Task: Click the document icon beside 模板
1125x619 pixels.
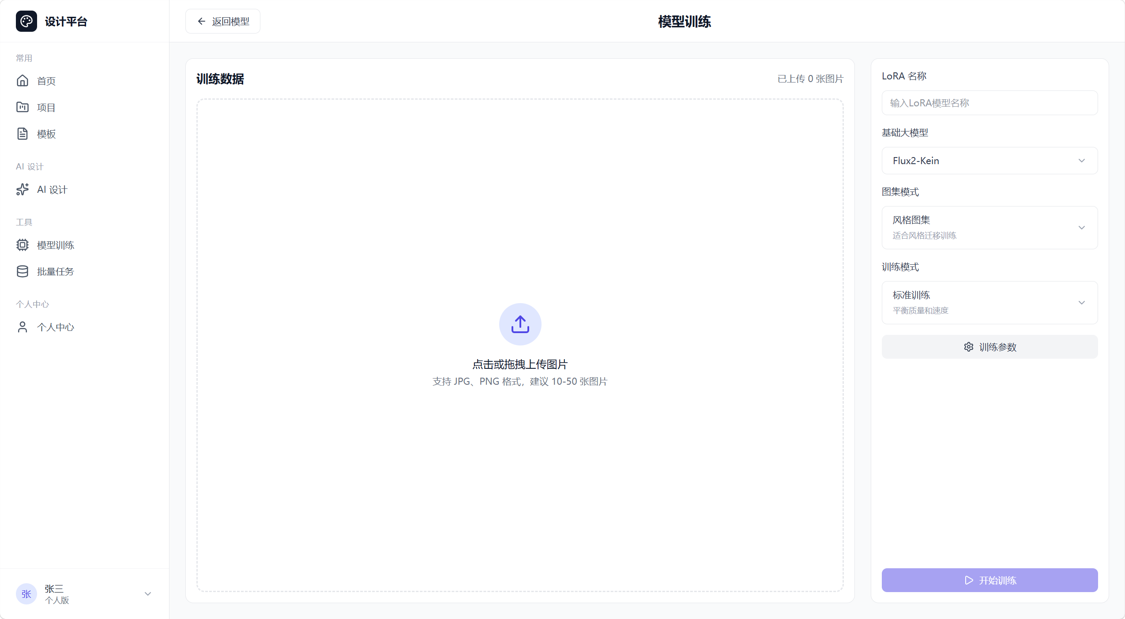Action: click(23, 134)
